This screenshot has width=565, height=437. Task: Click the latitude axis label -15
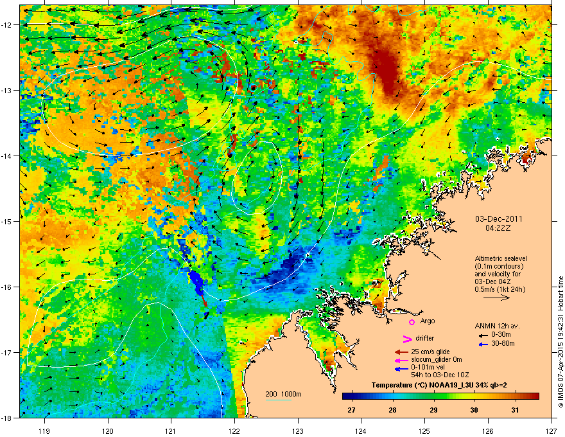pyautogui.click(x=7, y=221)
